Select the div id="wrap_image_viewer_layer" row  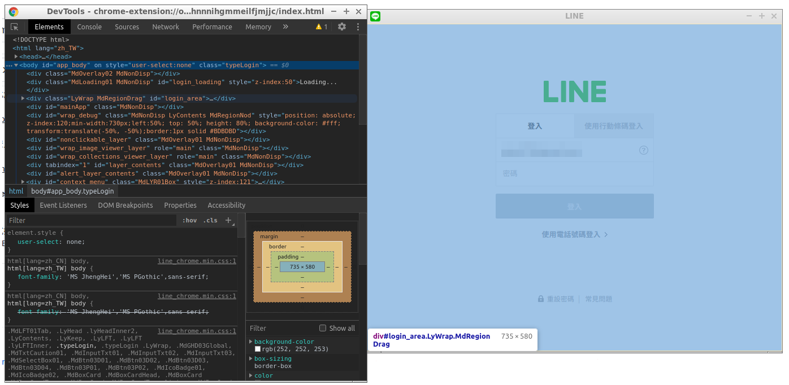click(158, 148)
